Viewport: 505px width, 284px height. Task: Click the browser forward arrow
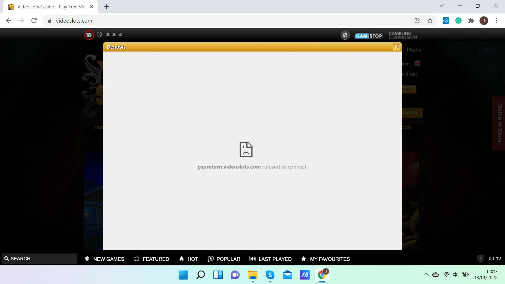pyautogui.click(x=21, y=21)
